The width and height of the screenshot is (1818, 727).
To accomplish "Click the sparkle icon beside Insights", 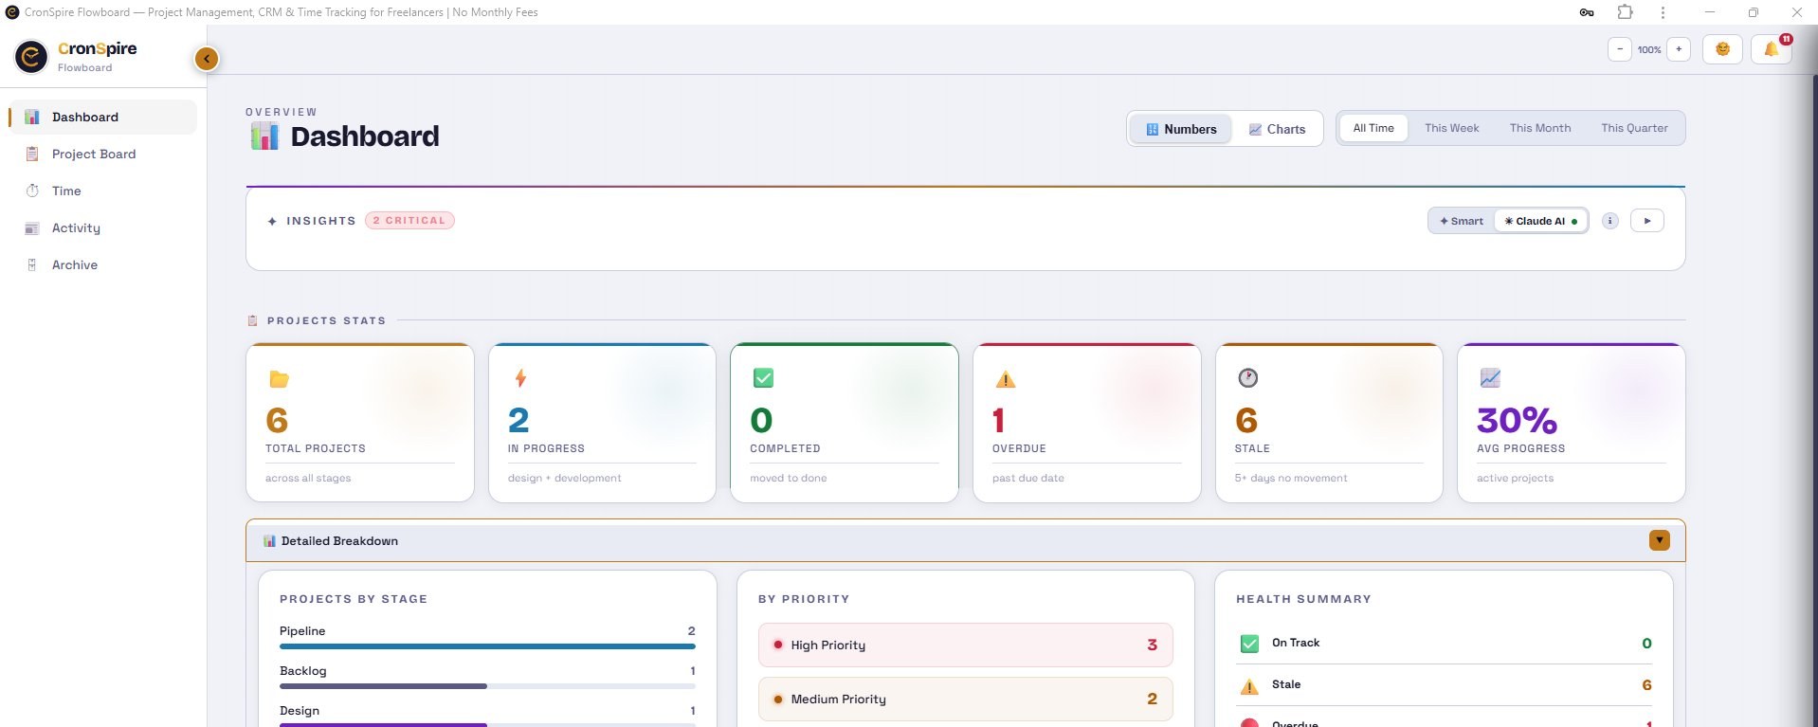I will point(272,221).
